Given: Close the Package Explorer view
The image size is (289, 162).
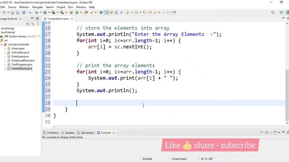Looking at the screenshot, I should coord(20,19).
